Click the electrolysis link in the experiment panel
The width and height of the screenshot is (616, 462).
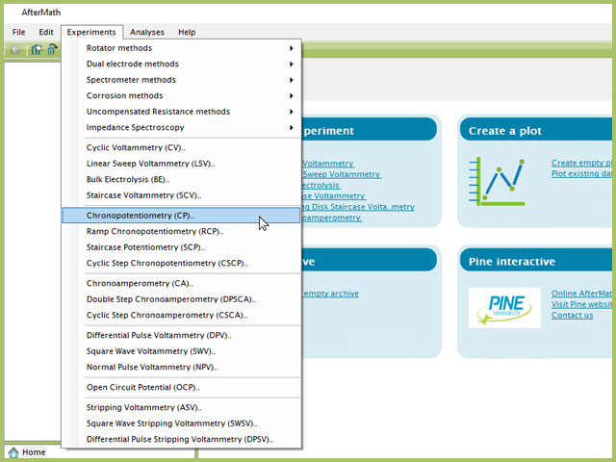pyautogui.click(x=321, y=185)
